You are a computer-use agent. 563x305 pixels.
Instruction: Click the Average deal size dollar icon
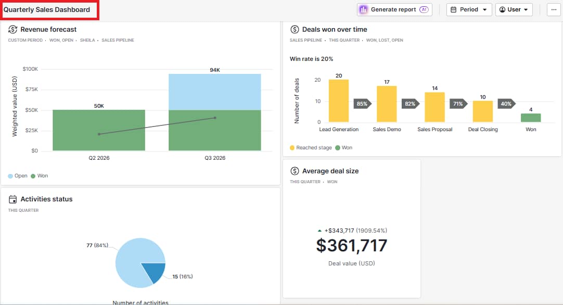tap(295, 171)
